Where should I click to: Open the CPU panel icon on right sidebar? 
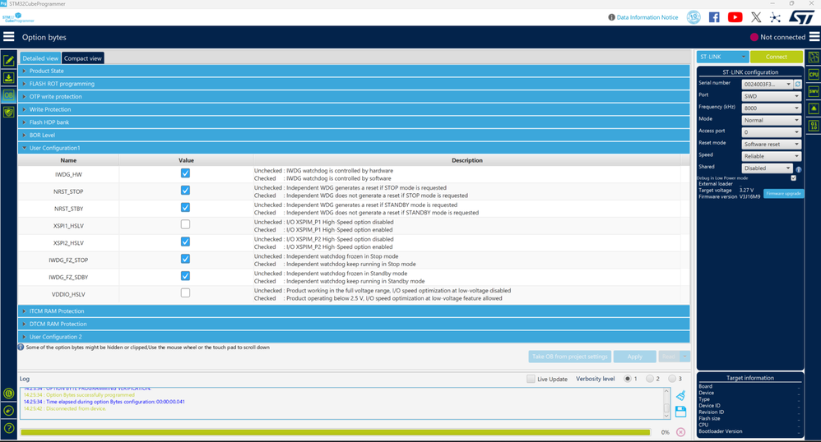pos(814,74)
